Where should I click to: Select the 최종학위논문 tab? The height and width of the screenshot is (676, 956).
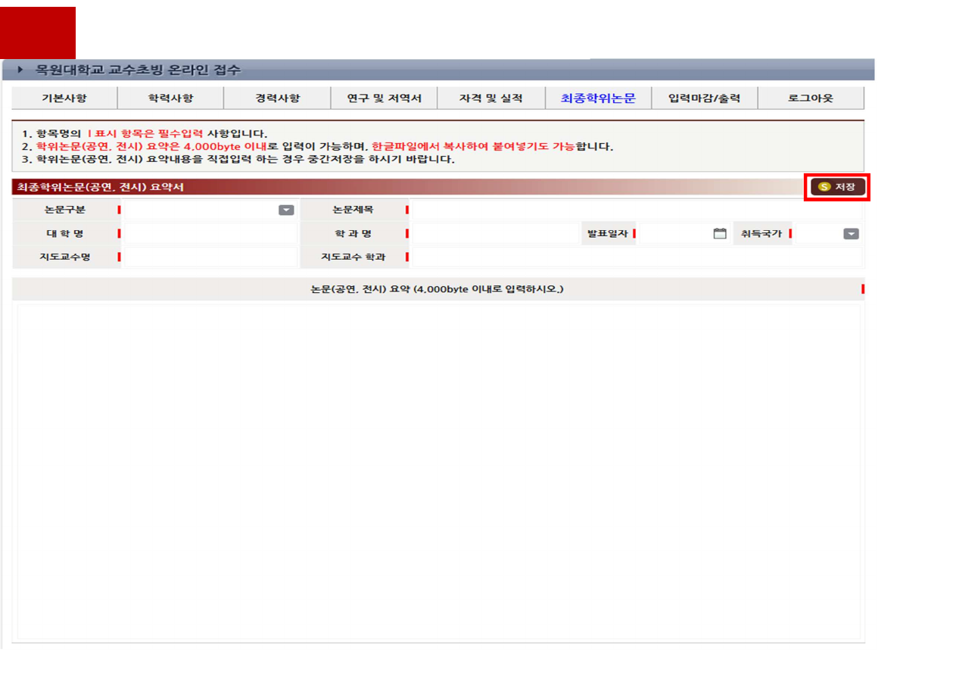pyautogui.click(x=598, y=98)
